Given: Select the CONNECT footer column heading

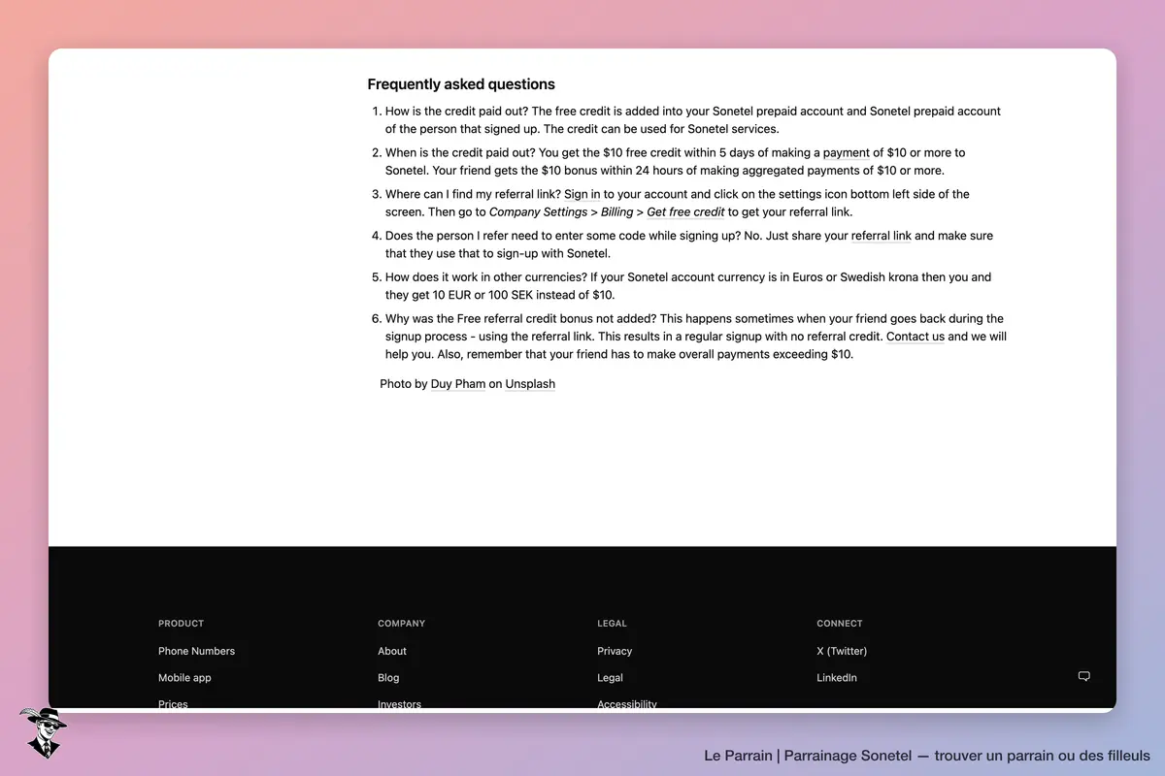Looking at the screenshot, I should coord(840,624).
